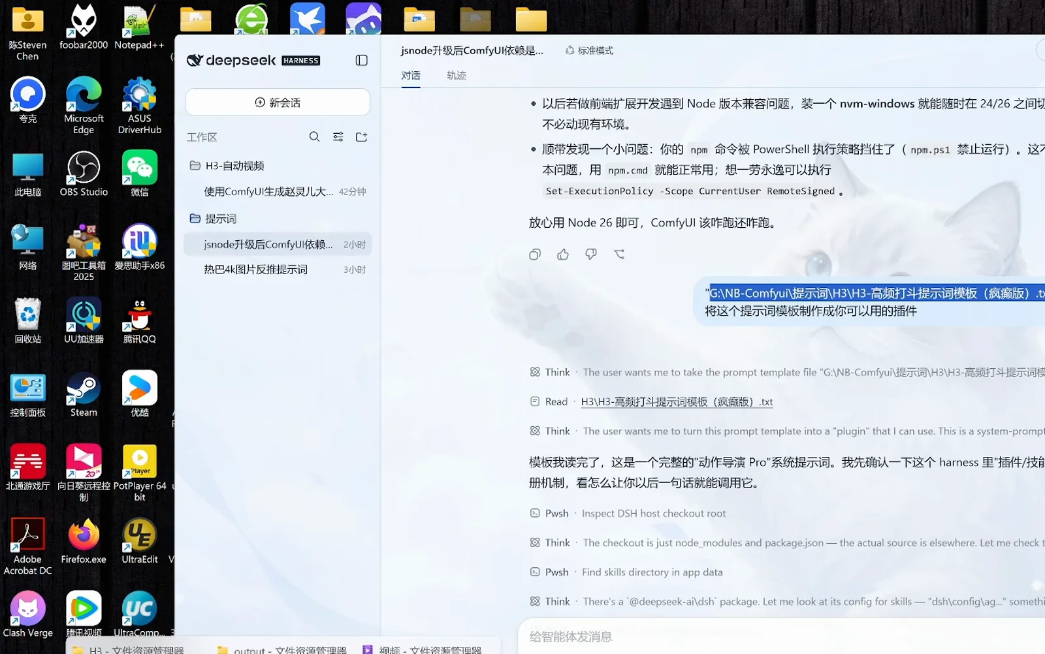This screenshot has height=654, width=1045.
Task: Open the 腾讯QQ desktop icon
Action: pyautogui.click(x=139, y=320)
